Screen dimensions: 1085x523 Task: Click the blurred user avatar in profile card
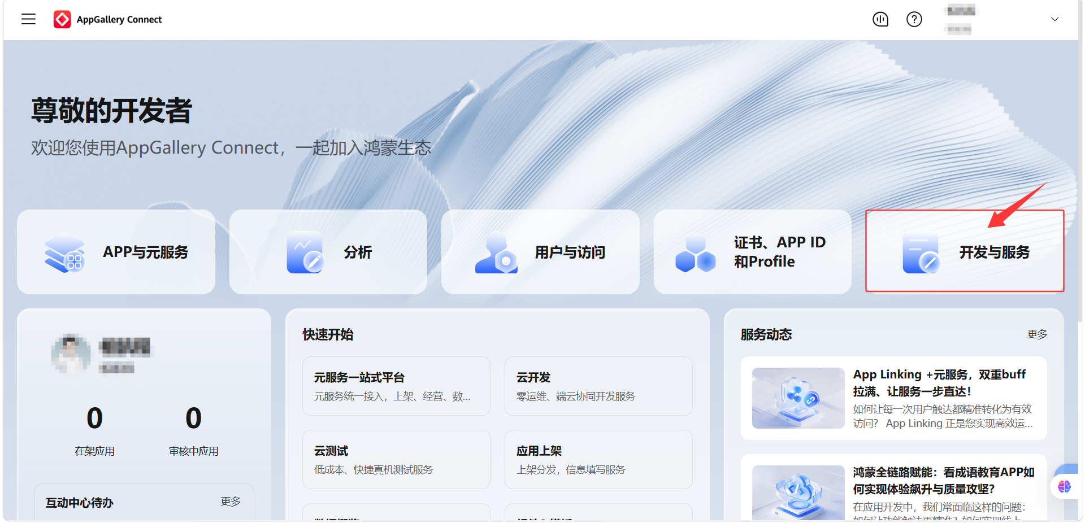point(71,354)
